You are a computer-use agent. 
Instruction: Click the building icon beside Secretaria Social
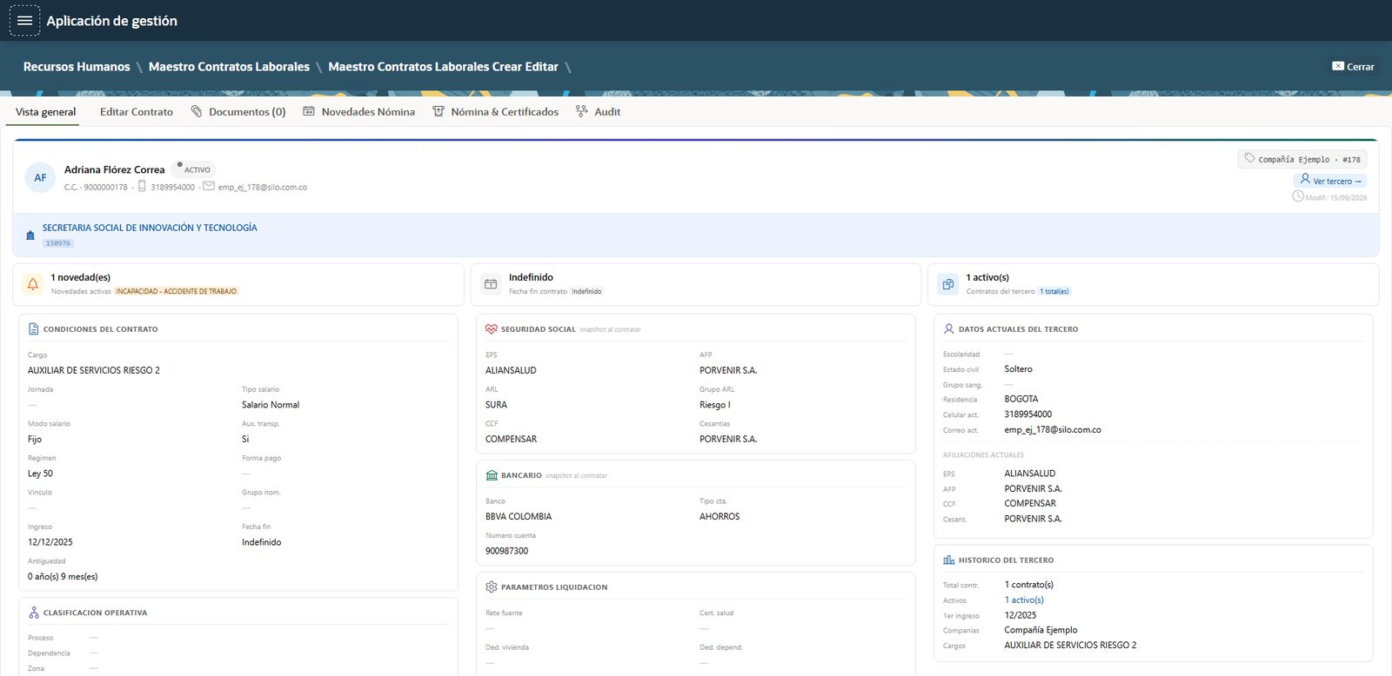(30, 235)
